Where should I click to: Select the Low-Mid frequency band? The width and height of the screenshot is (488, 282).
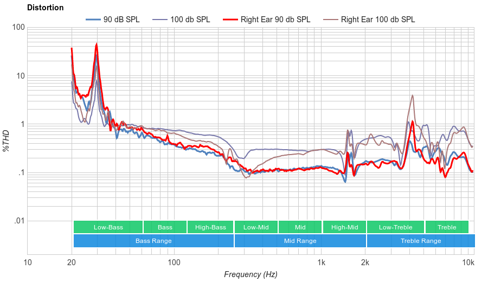tap(256, 227)
